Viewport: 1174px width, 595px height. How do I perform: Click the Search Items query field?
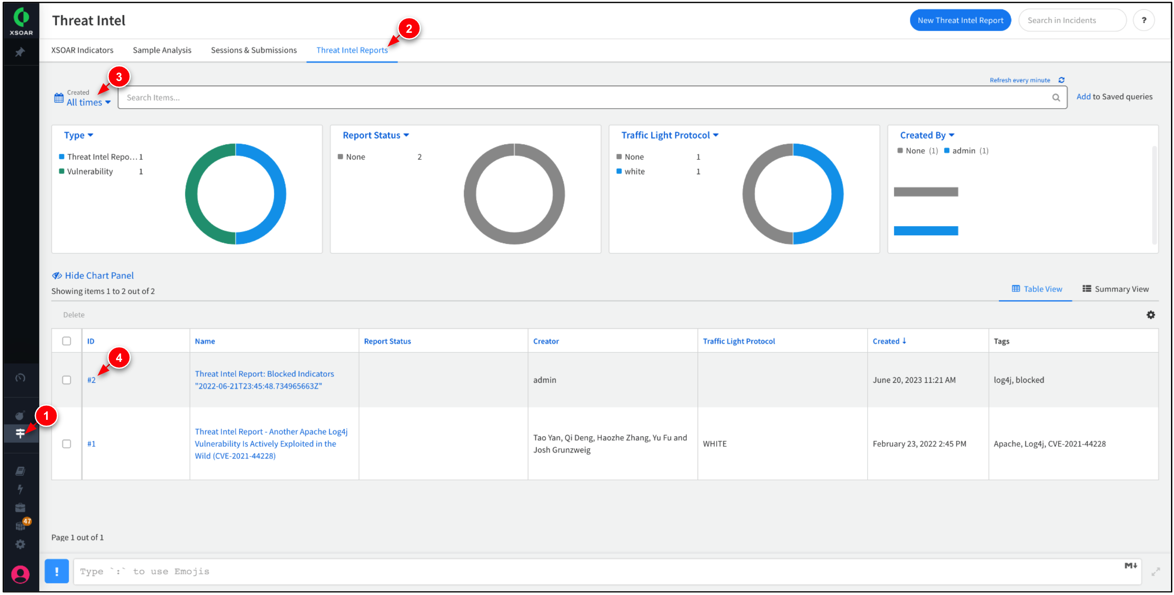tap(592, 98)
